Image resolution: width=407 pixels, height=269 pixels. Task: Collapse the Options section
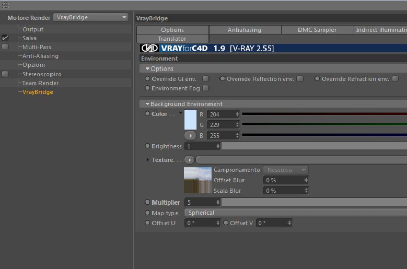point(147,69)
